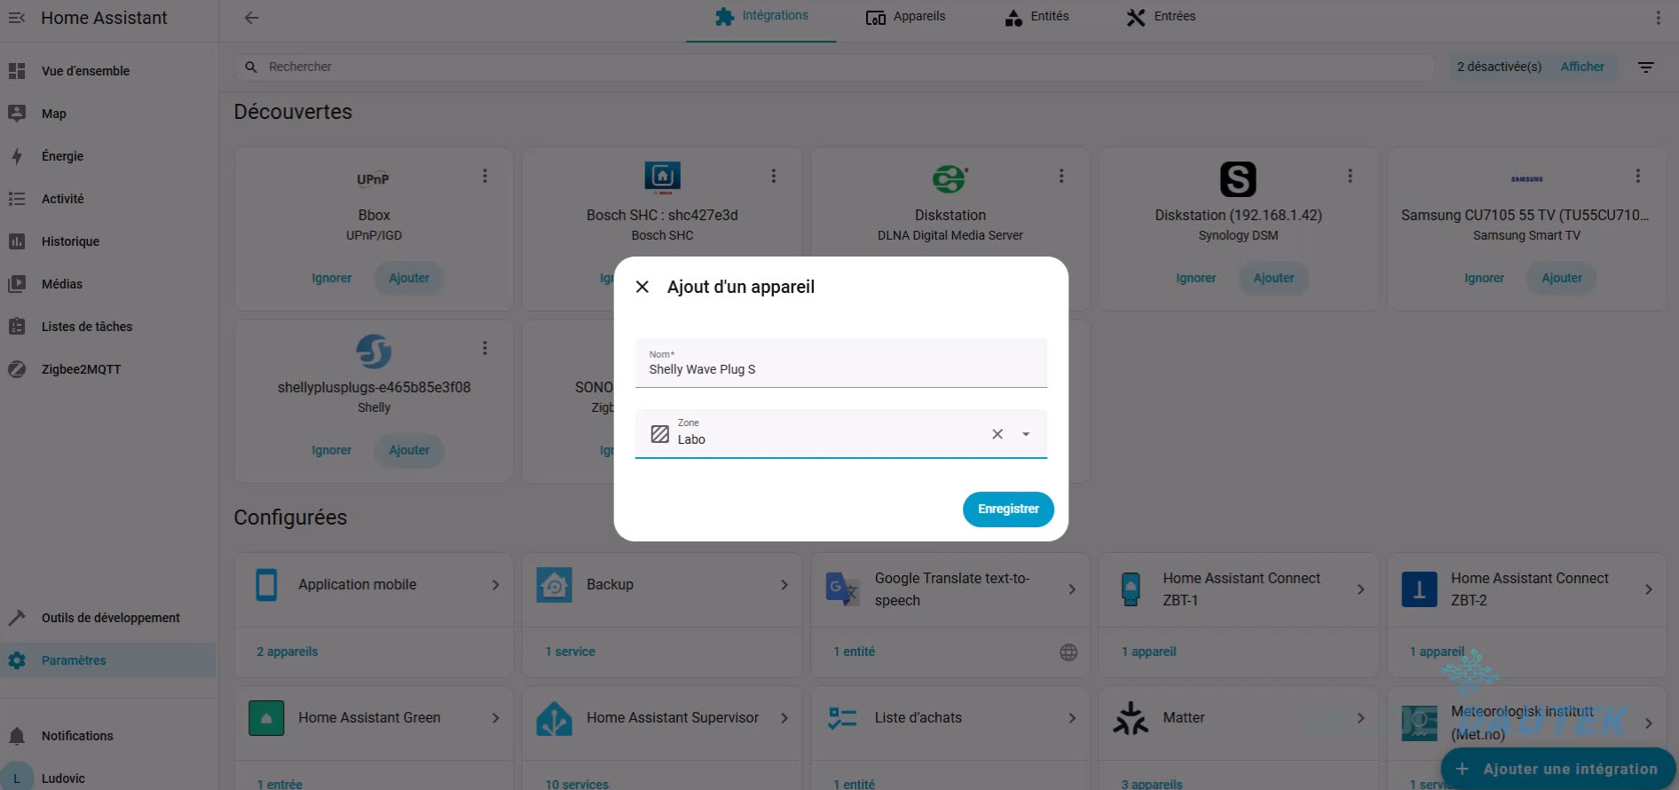The height and width of the screenshot is (790, 1679).
Task: Click Afficher to show disabled integrations
Action: 1581,67
